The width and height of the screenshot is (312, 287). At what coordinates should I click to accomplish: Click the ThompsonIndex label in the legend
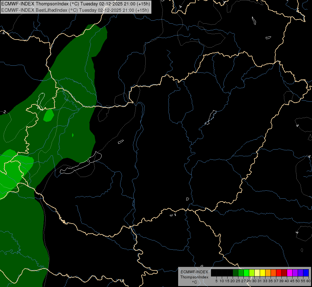pyautogui.click(x=194, y=277)
